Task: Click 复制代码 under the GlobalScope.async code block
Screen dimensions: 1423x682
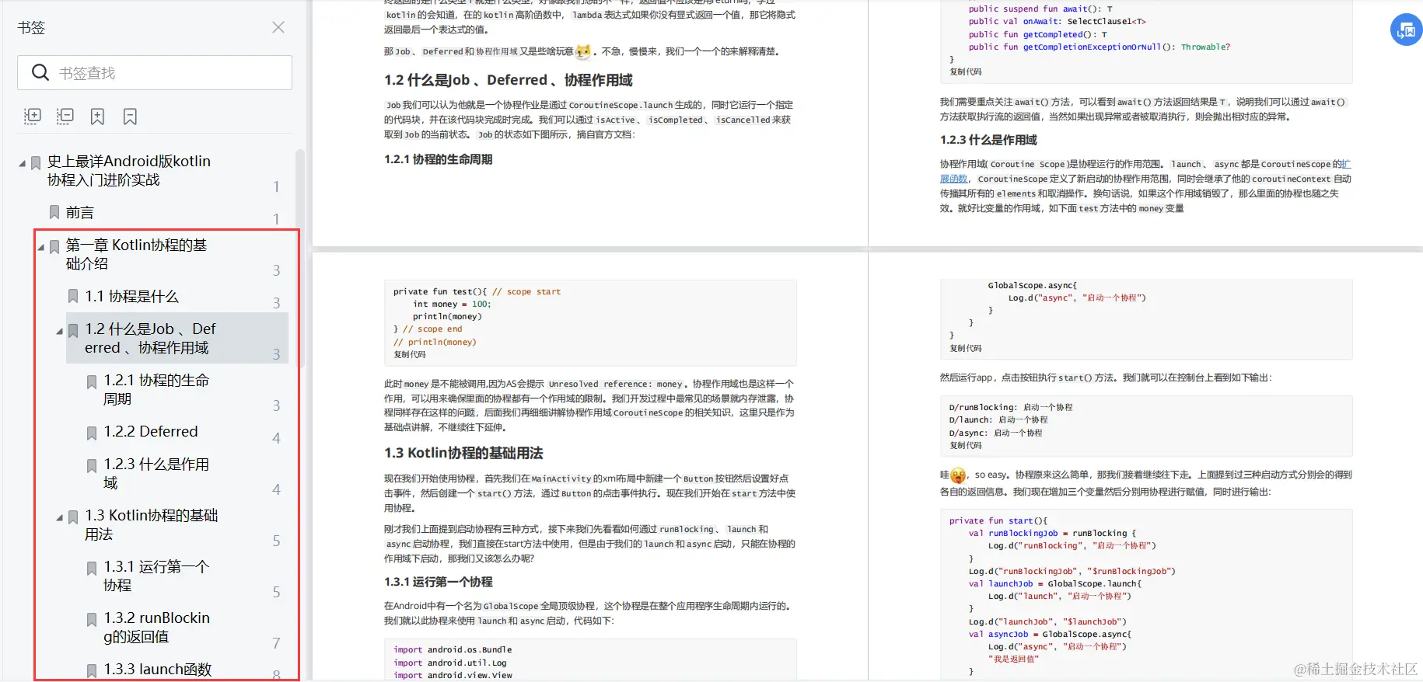Action: [x=965, y=348]
